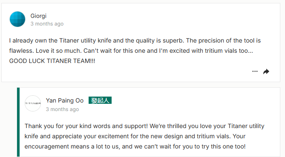Click the line starting 'encouragement means a lot'
Screen dimensions: 285x157
point(135,146)
